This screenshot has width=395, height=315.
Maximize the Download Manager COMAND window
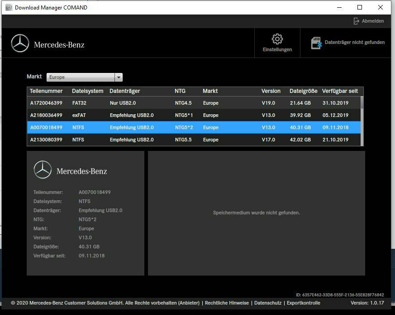pos(360,8)
